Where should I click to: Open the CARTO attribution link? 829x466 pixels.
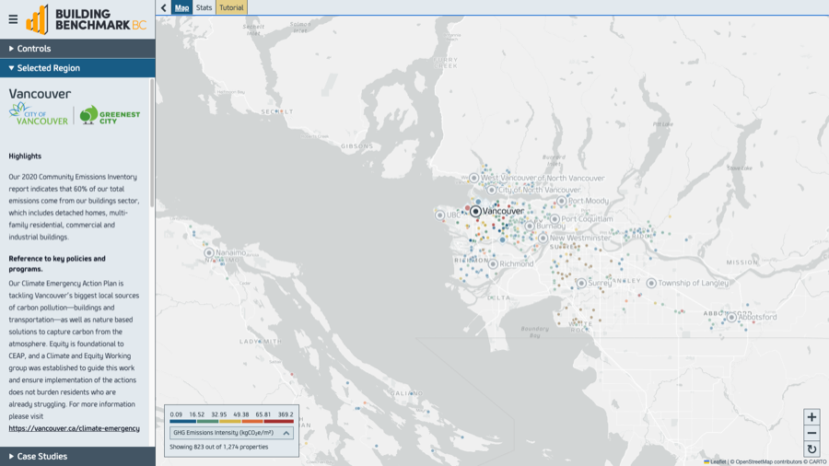point(817,461)
